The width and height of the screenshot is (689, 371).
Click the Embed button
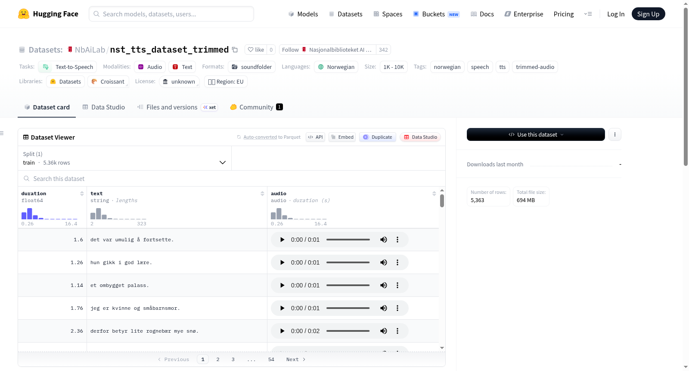click(x=342, y=137)
